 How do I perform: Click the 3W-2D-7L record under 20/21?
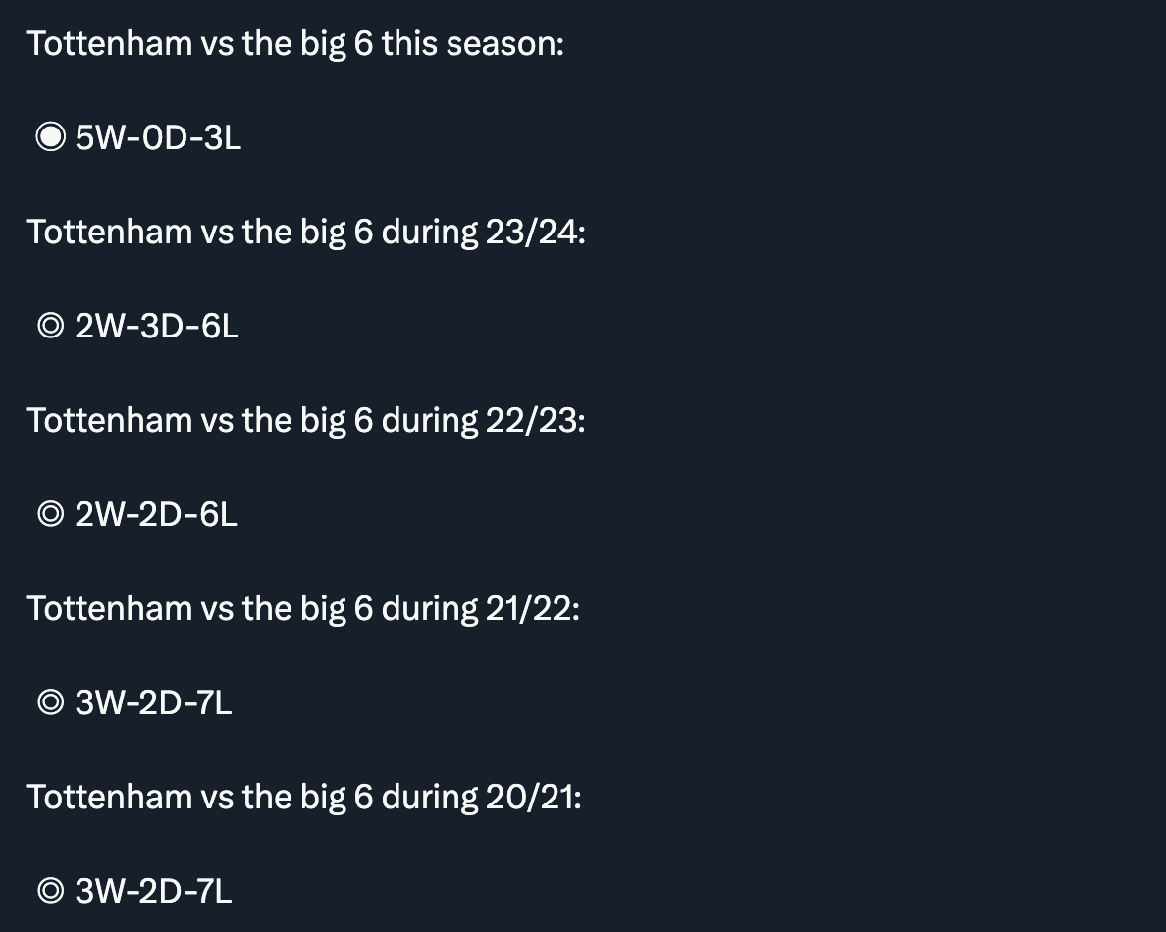point(153,891)
